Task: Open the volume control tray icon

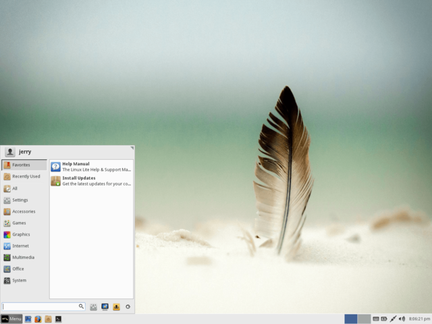Action: click(x=402, y=319)
